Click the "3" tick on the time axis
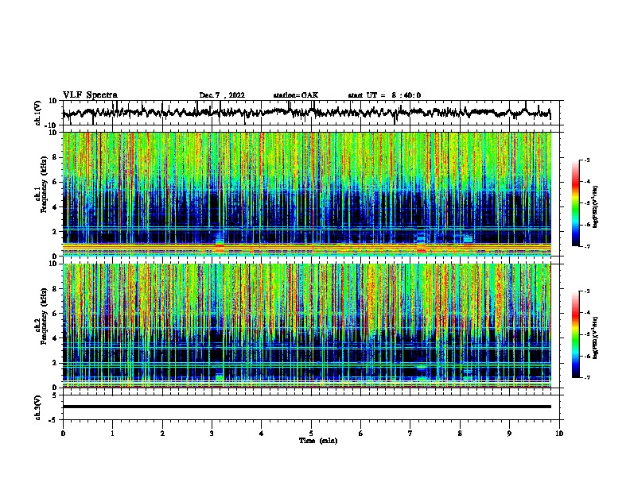This screenshot has width=630, height=486. [x=212, y=434]
